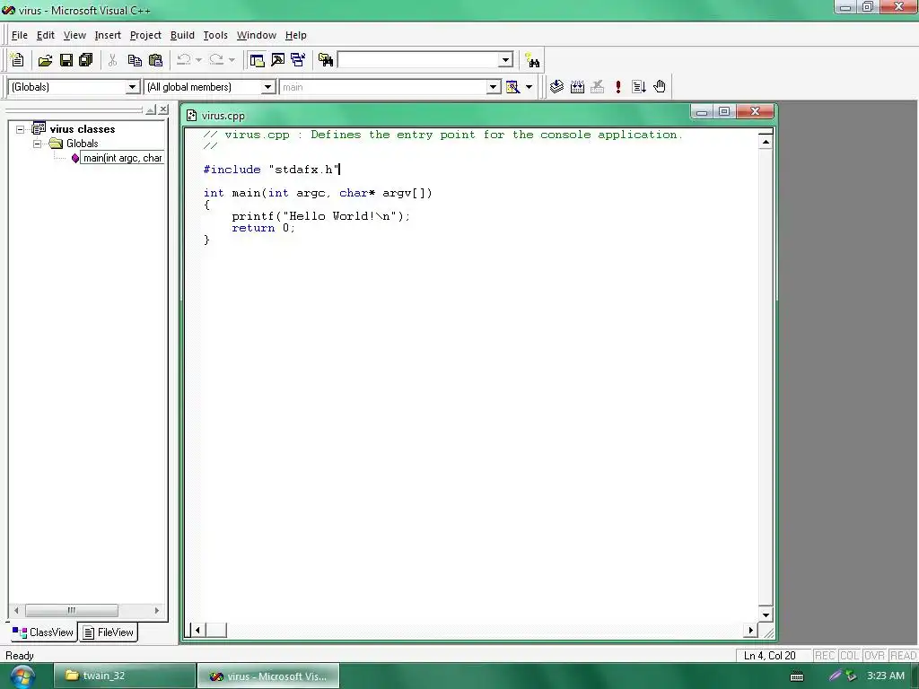Open the Project menu
The width and height of the screenshot is (919, 689).
(x=145, y=35)
